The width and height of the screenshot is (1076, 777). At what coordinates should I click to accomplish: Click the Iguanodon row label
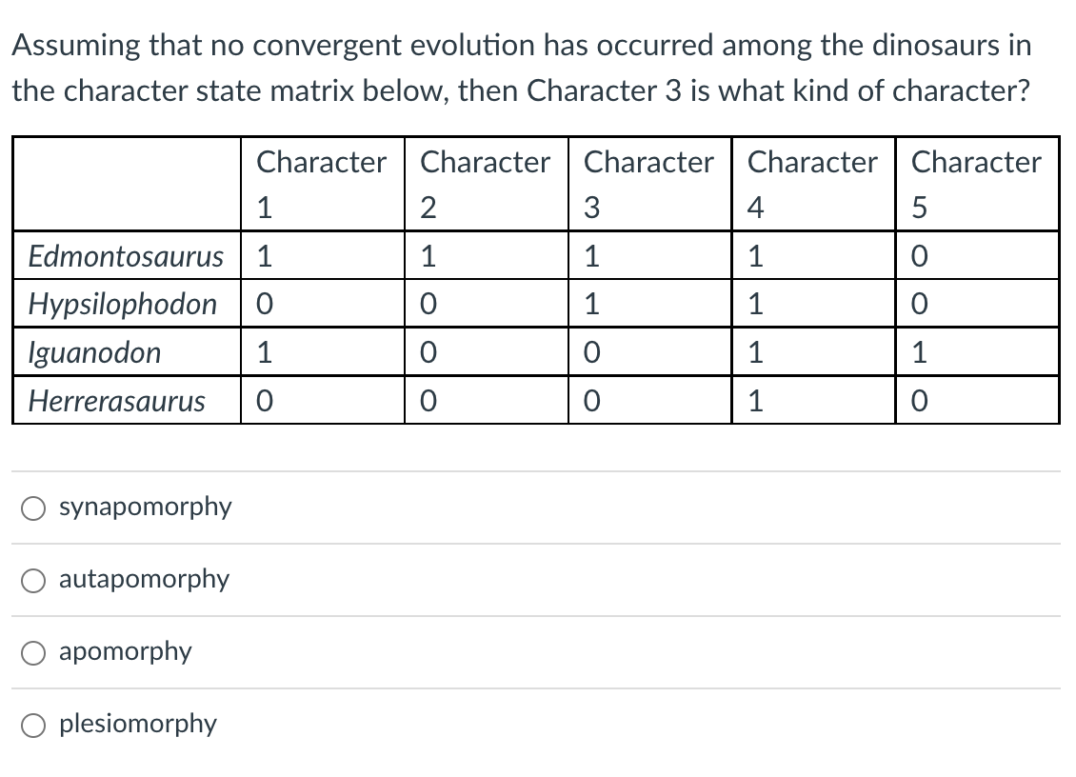[94, 352]
